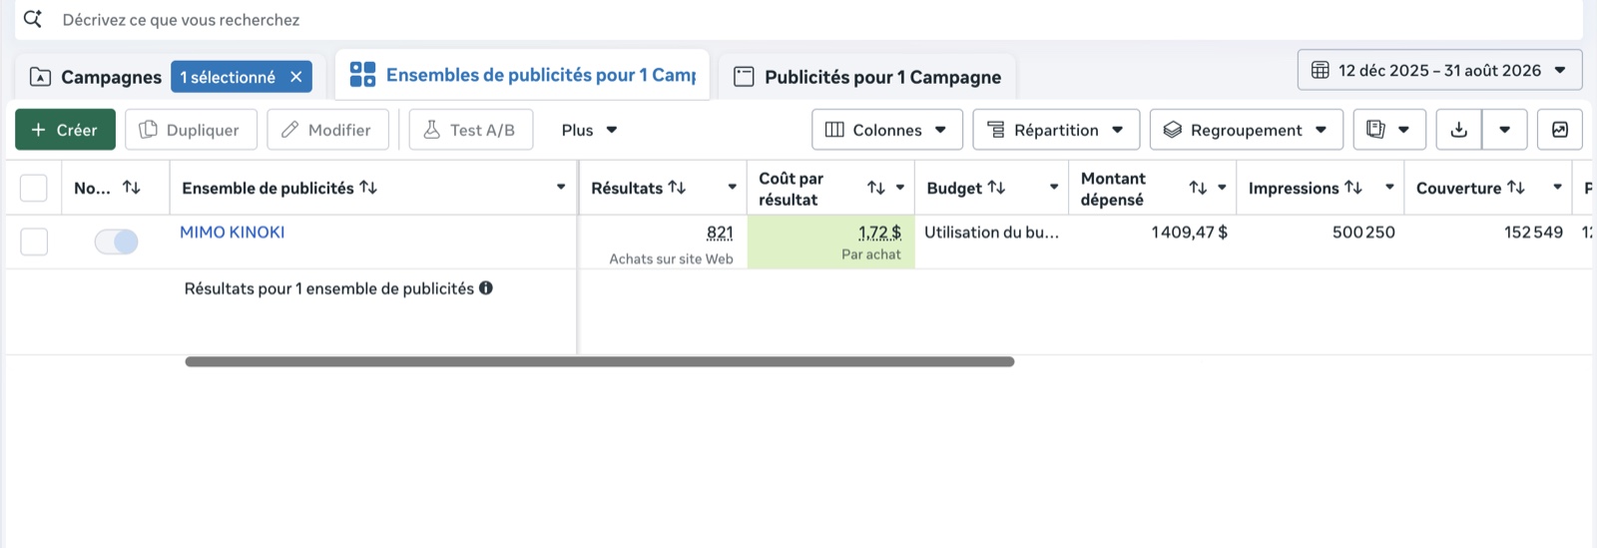This screenshot has width=1597, height=548.
Task: Click the 500 250 impressions cell
Action: (x=1363, y=233)
